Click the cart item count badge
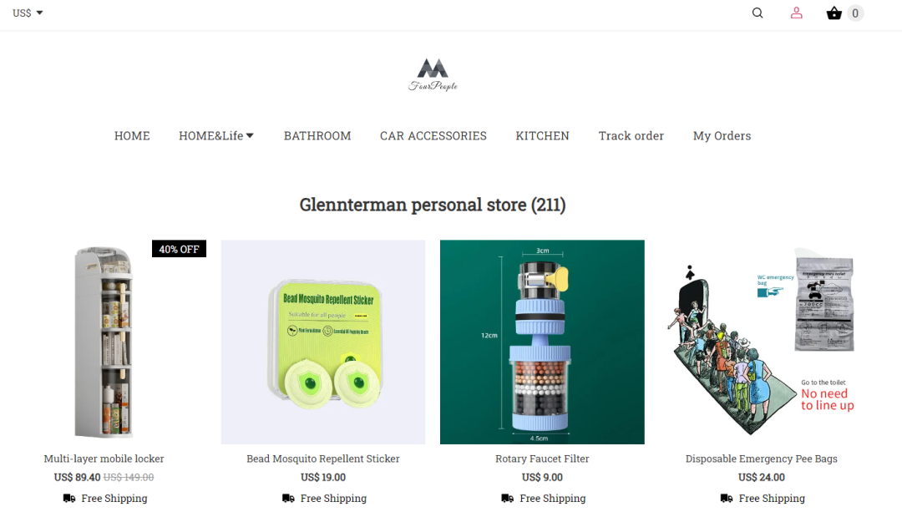 point(855,13)
